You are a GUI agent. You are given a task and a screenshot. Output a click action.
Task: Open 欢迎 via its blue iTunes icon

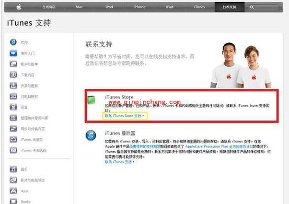tap(13, 42)
